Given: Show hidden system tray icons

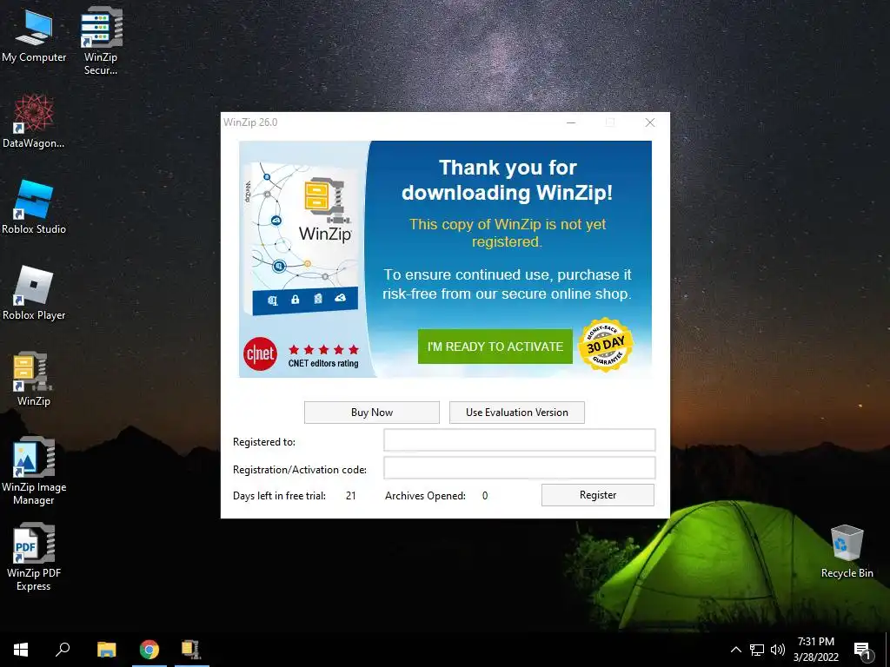Looking at the screenshot, I should [735, 650].
